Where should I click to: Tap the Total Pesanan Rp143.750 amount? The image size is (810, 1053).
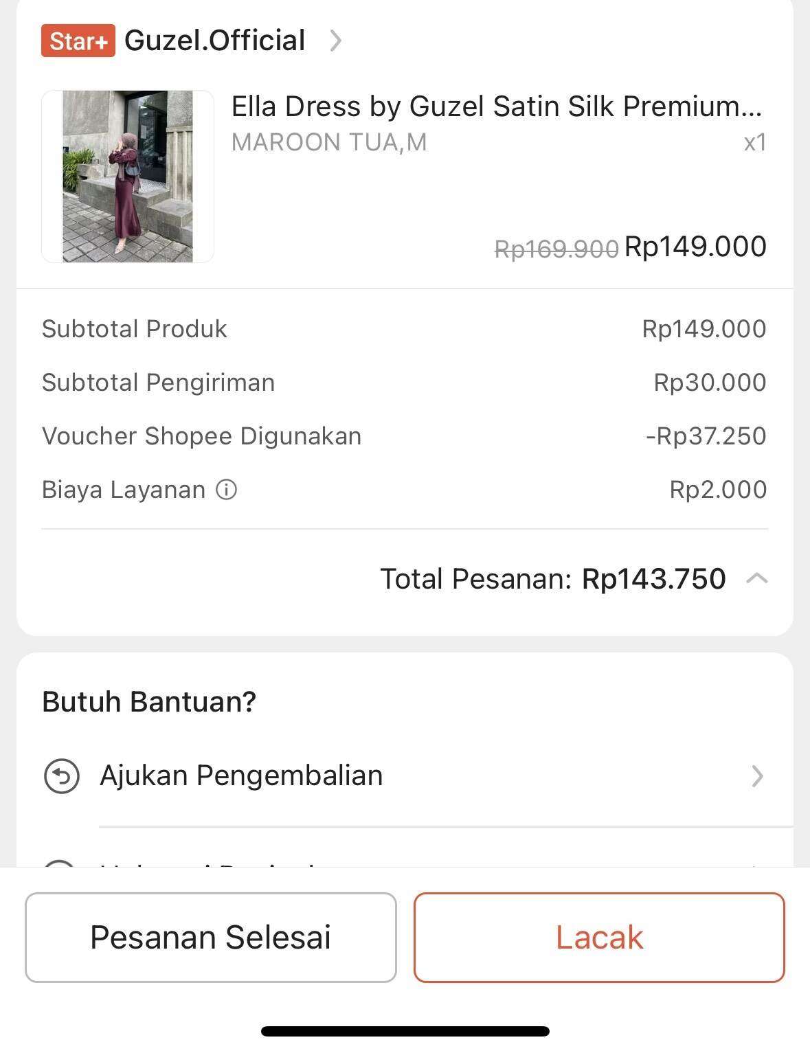click(x=654, y=578)
